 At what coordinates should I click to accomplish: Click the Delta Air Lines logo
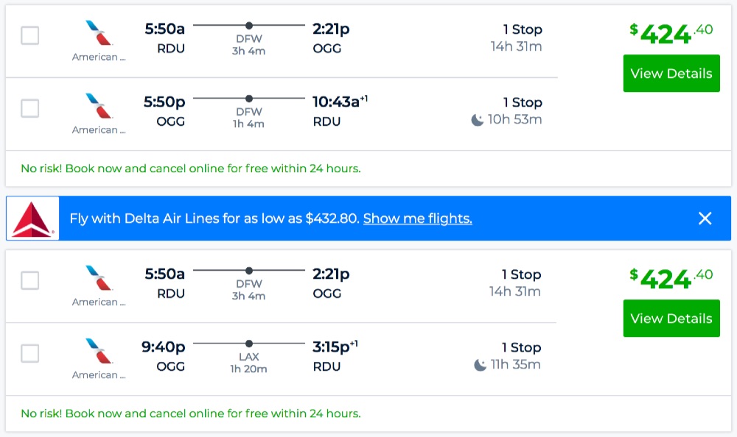[32, 218]
